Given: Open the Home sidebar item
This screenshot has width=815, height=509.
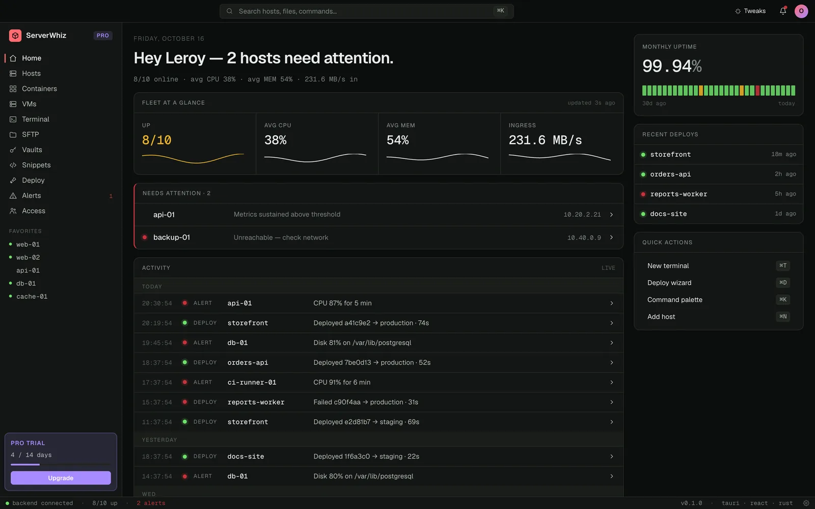Looking at the screenshot, I should pos(61,58).
